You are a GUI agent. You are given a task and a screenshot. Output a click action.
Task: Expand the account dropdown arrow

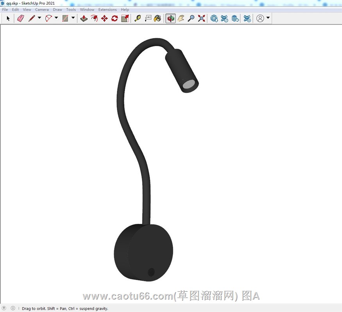268,18
